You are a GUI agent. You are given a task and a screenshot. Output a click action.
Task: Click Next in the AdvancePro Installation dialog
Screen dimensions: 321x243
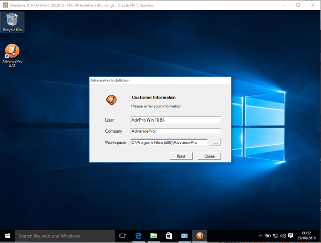click(x=181, y=156)
